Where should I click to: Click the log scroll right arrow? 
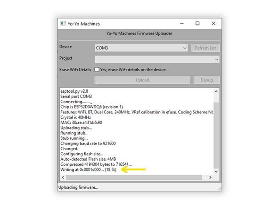(210, 177)
